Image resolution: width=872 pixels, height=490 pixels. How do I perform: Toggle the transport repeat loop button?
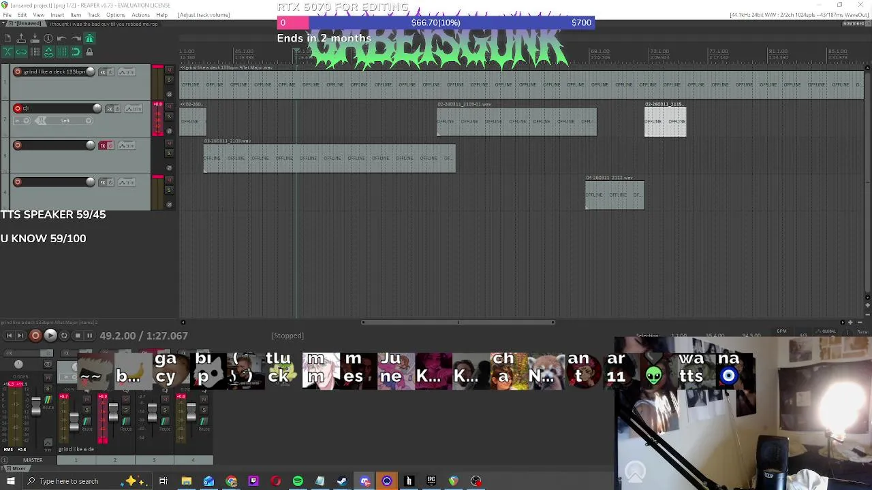(64, 336)
